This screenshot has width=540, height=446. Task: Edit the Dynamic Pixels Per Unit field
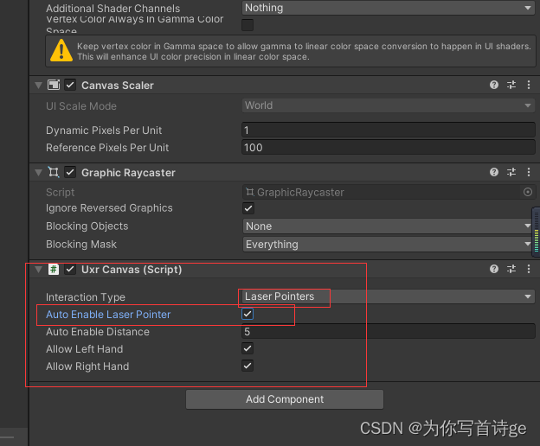[388, 130]
